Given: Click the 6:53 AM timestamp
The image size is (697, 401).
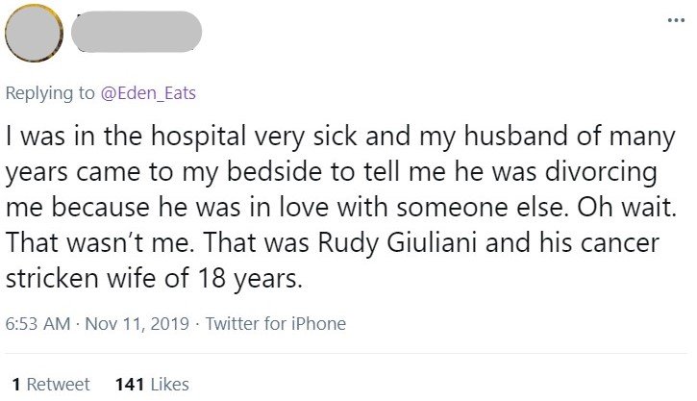Looking at the screenshot, I should (x=37, y=324).
